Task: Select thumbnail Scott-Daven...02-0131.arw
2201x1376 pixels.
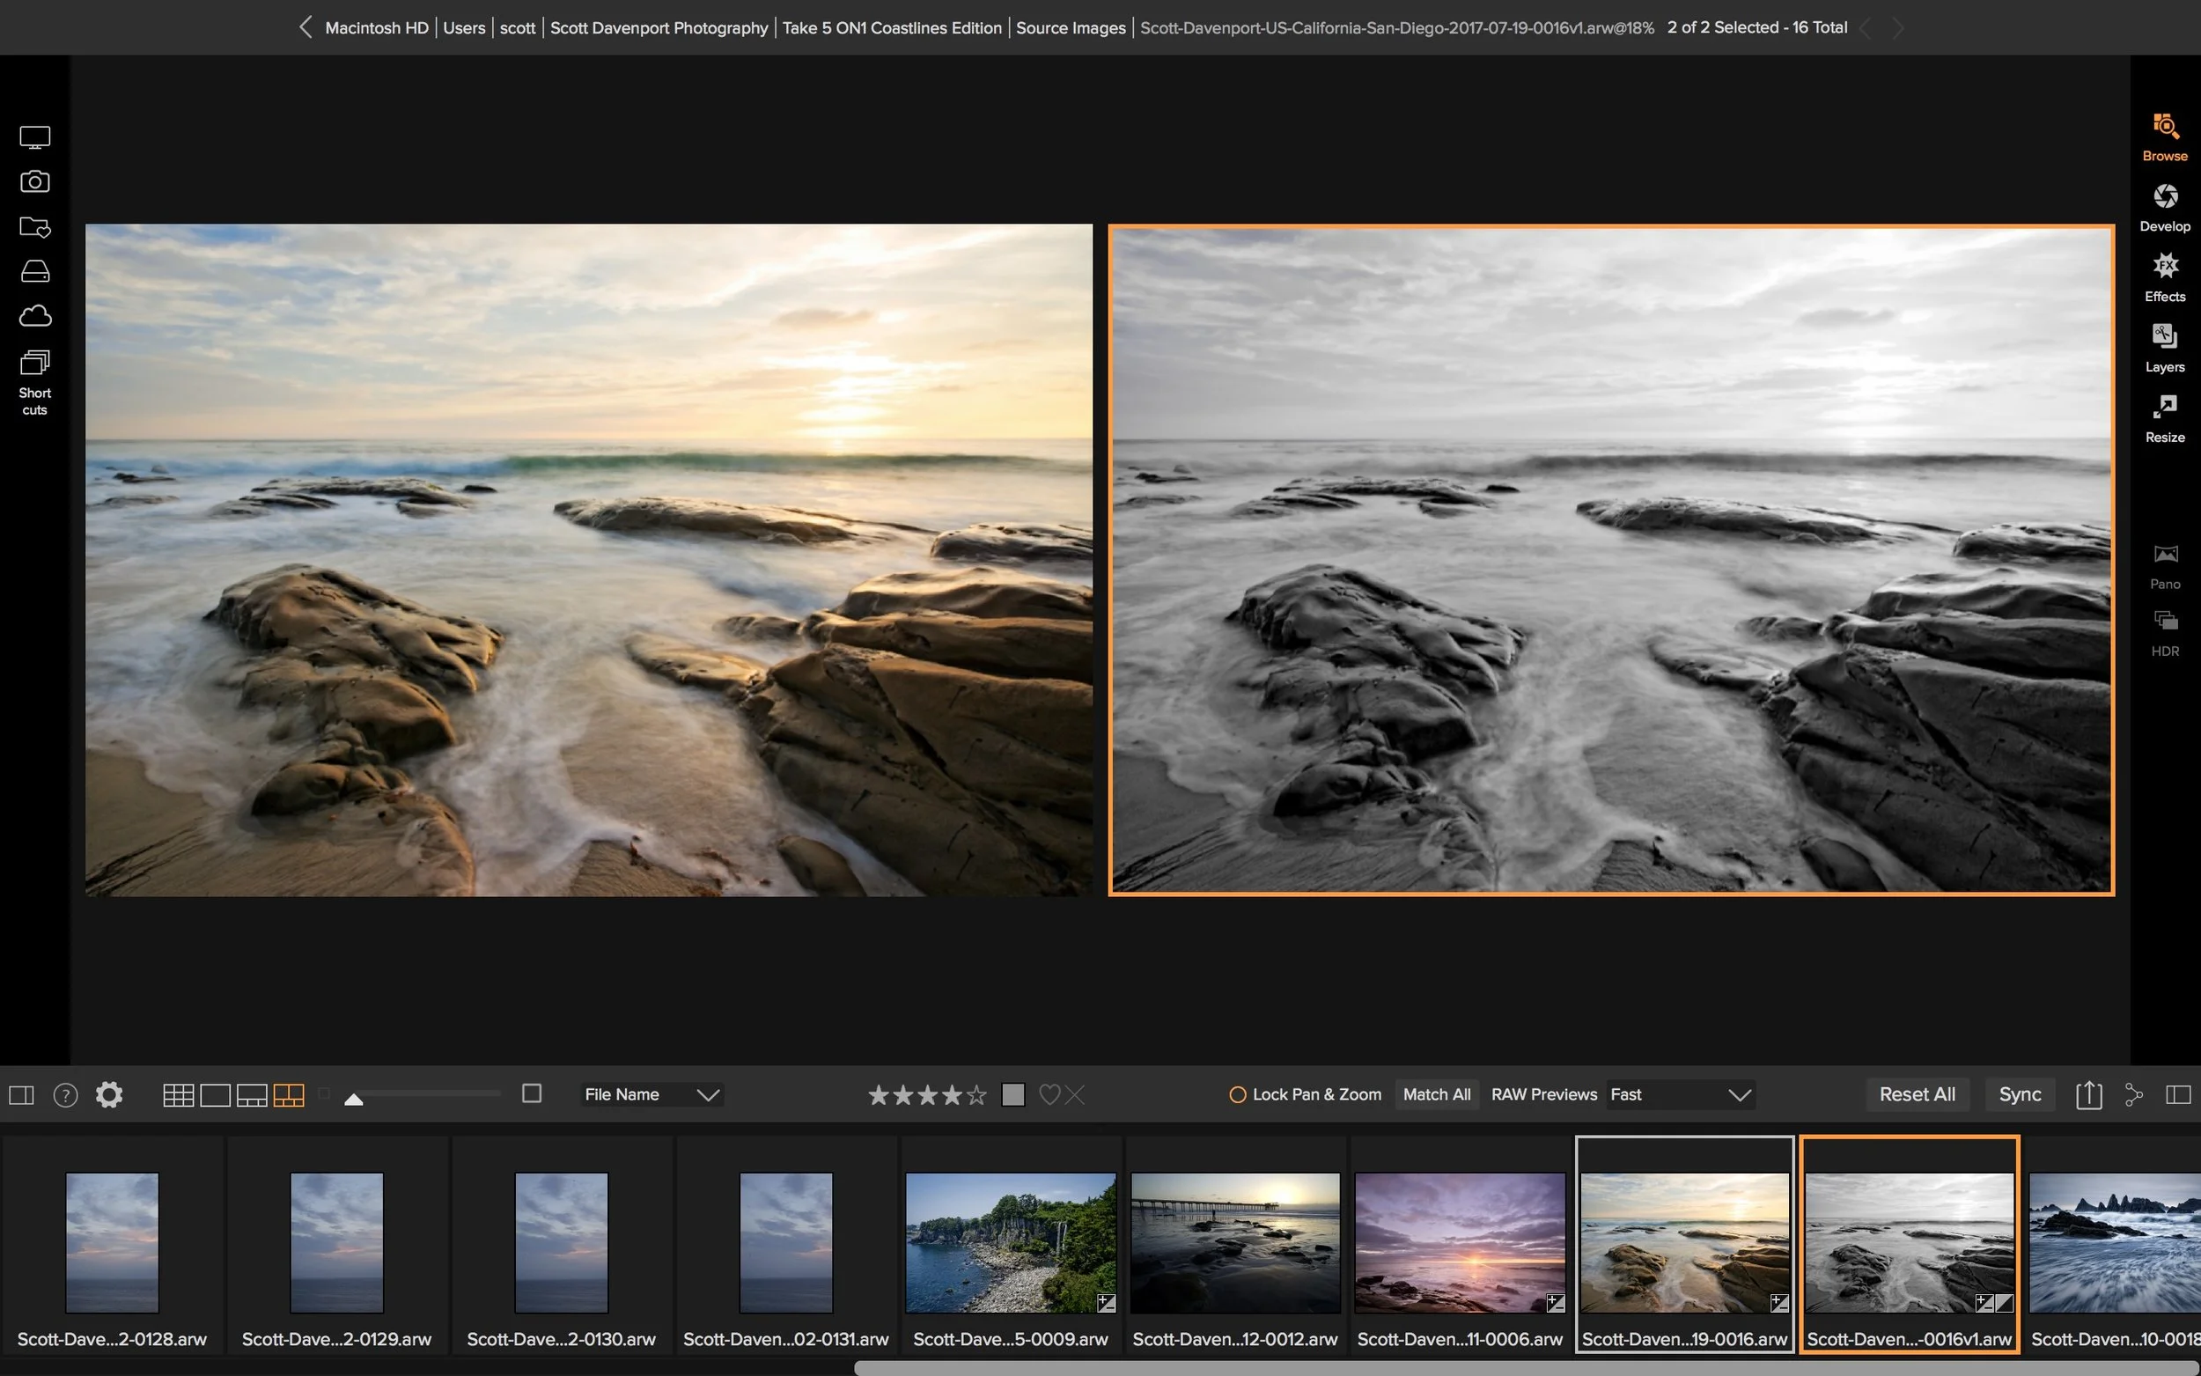Action: pos(786,1244)
